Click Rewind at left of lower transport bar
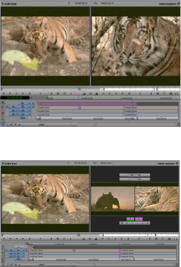This screenshot has width=181, height=267. [4, 239]
